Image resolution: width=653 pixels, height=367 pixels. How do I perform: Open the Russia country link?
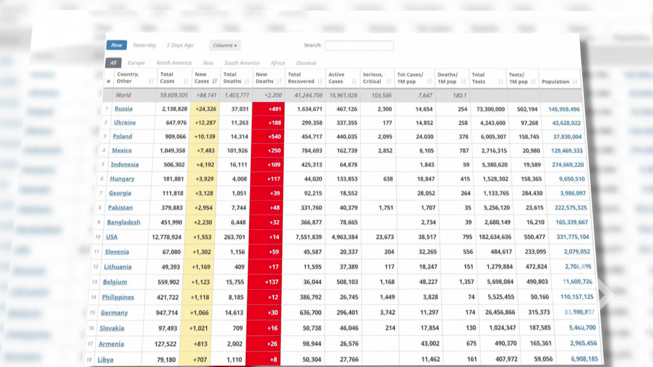tap(124, 109)
